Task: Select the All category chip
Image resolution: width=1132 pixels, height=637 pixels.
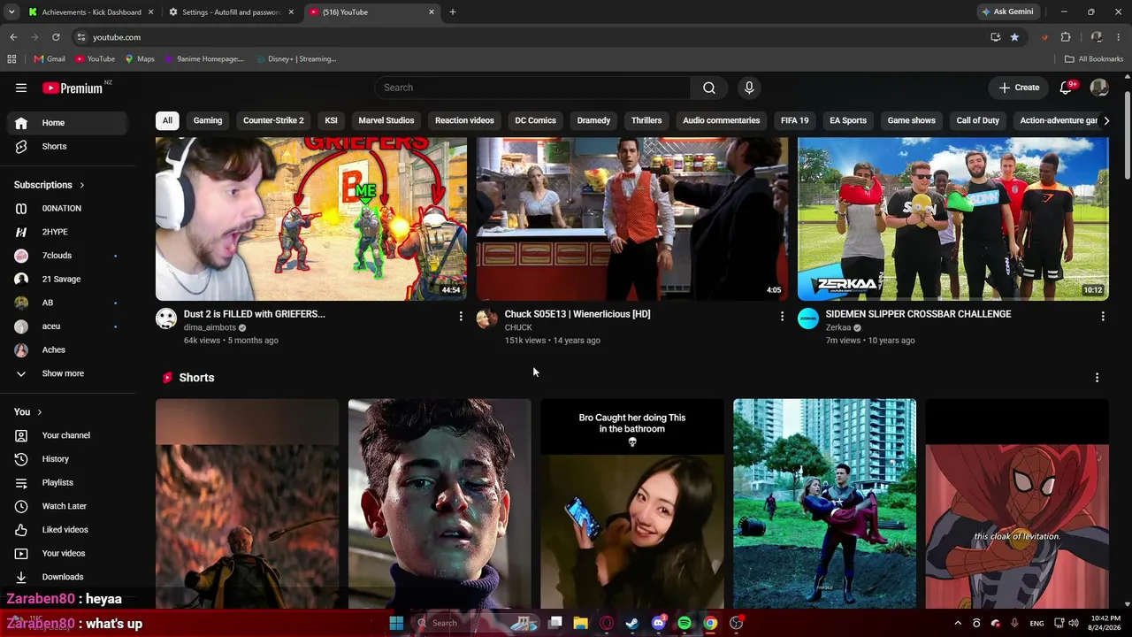Action: pos(167,120)
